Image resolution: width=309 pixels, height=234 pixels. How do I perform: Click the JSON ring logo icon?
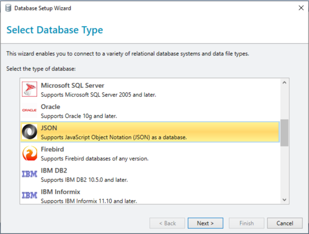tap(29, 132)
